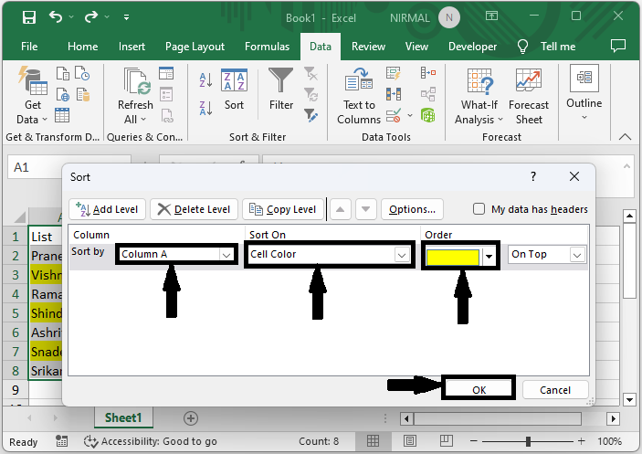
Task: Pick the yellow Order color swatch
Action: [452, 257]
